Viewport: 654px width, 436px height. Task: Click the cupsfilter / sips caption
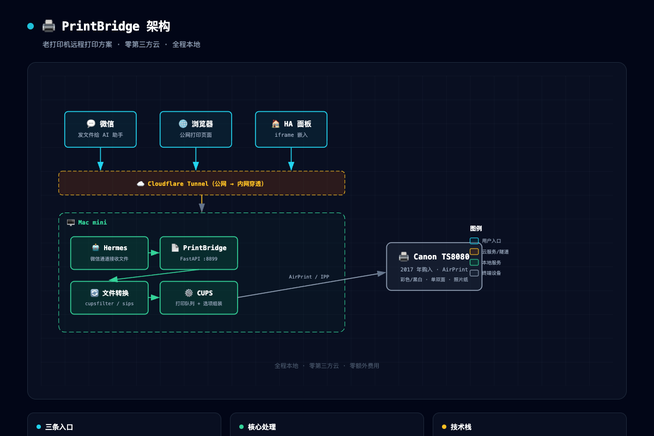click(109, 304)
